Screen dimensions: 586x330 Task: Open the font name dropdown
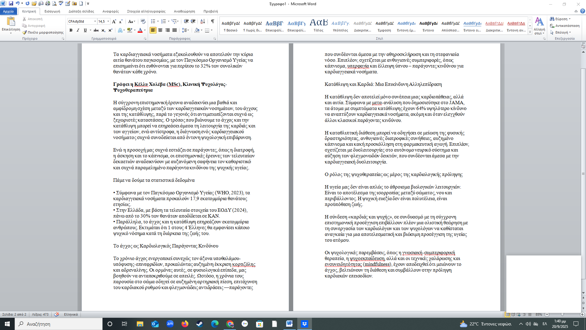click(95, 21)
